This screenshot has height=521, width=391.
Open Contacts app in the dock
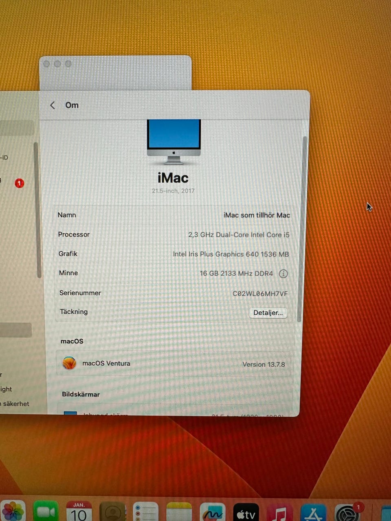tap(112, 512)
